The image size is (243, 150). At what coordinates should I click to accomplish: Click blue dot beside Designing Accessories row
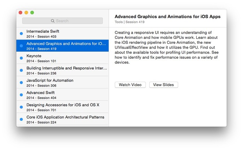(22, 107)
